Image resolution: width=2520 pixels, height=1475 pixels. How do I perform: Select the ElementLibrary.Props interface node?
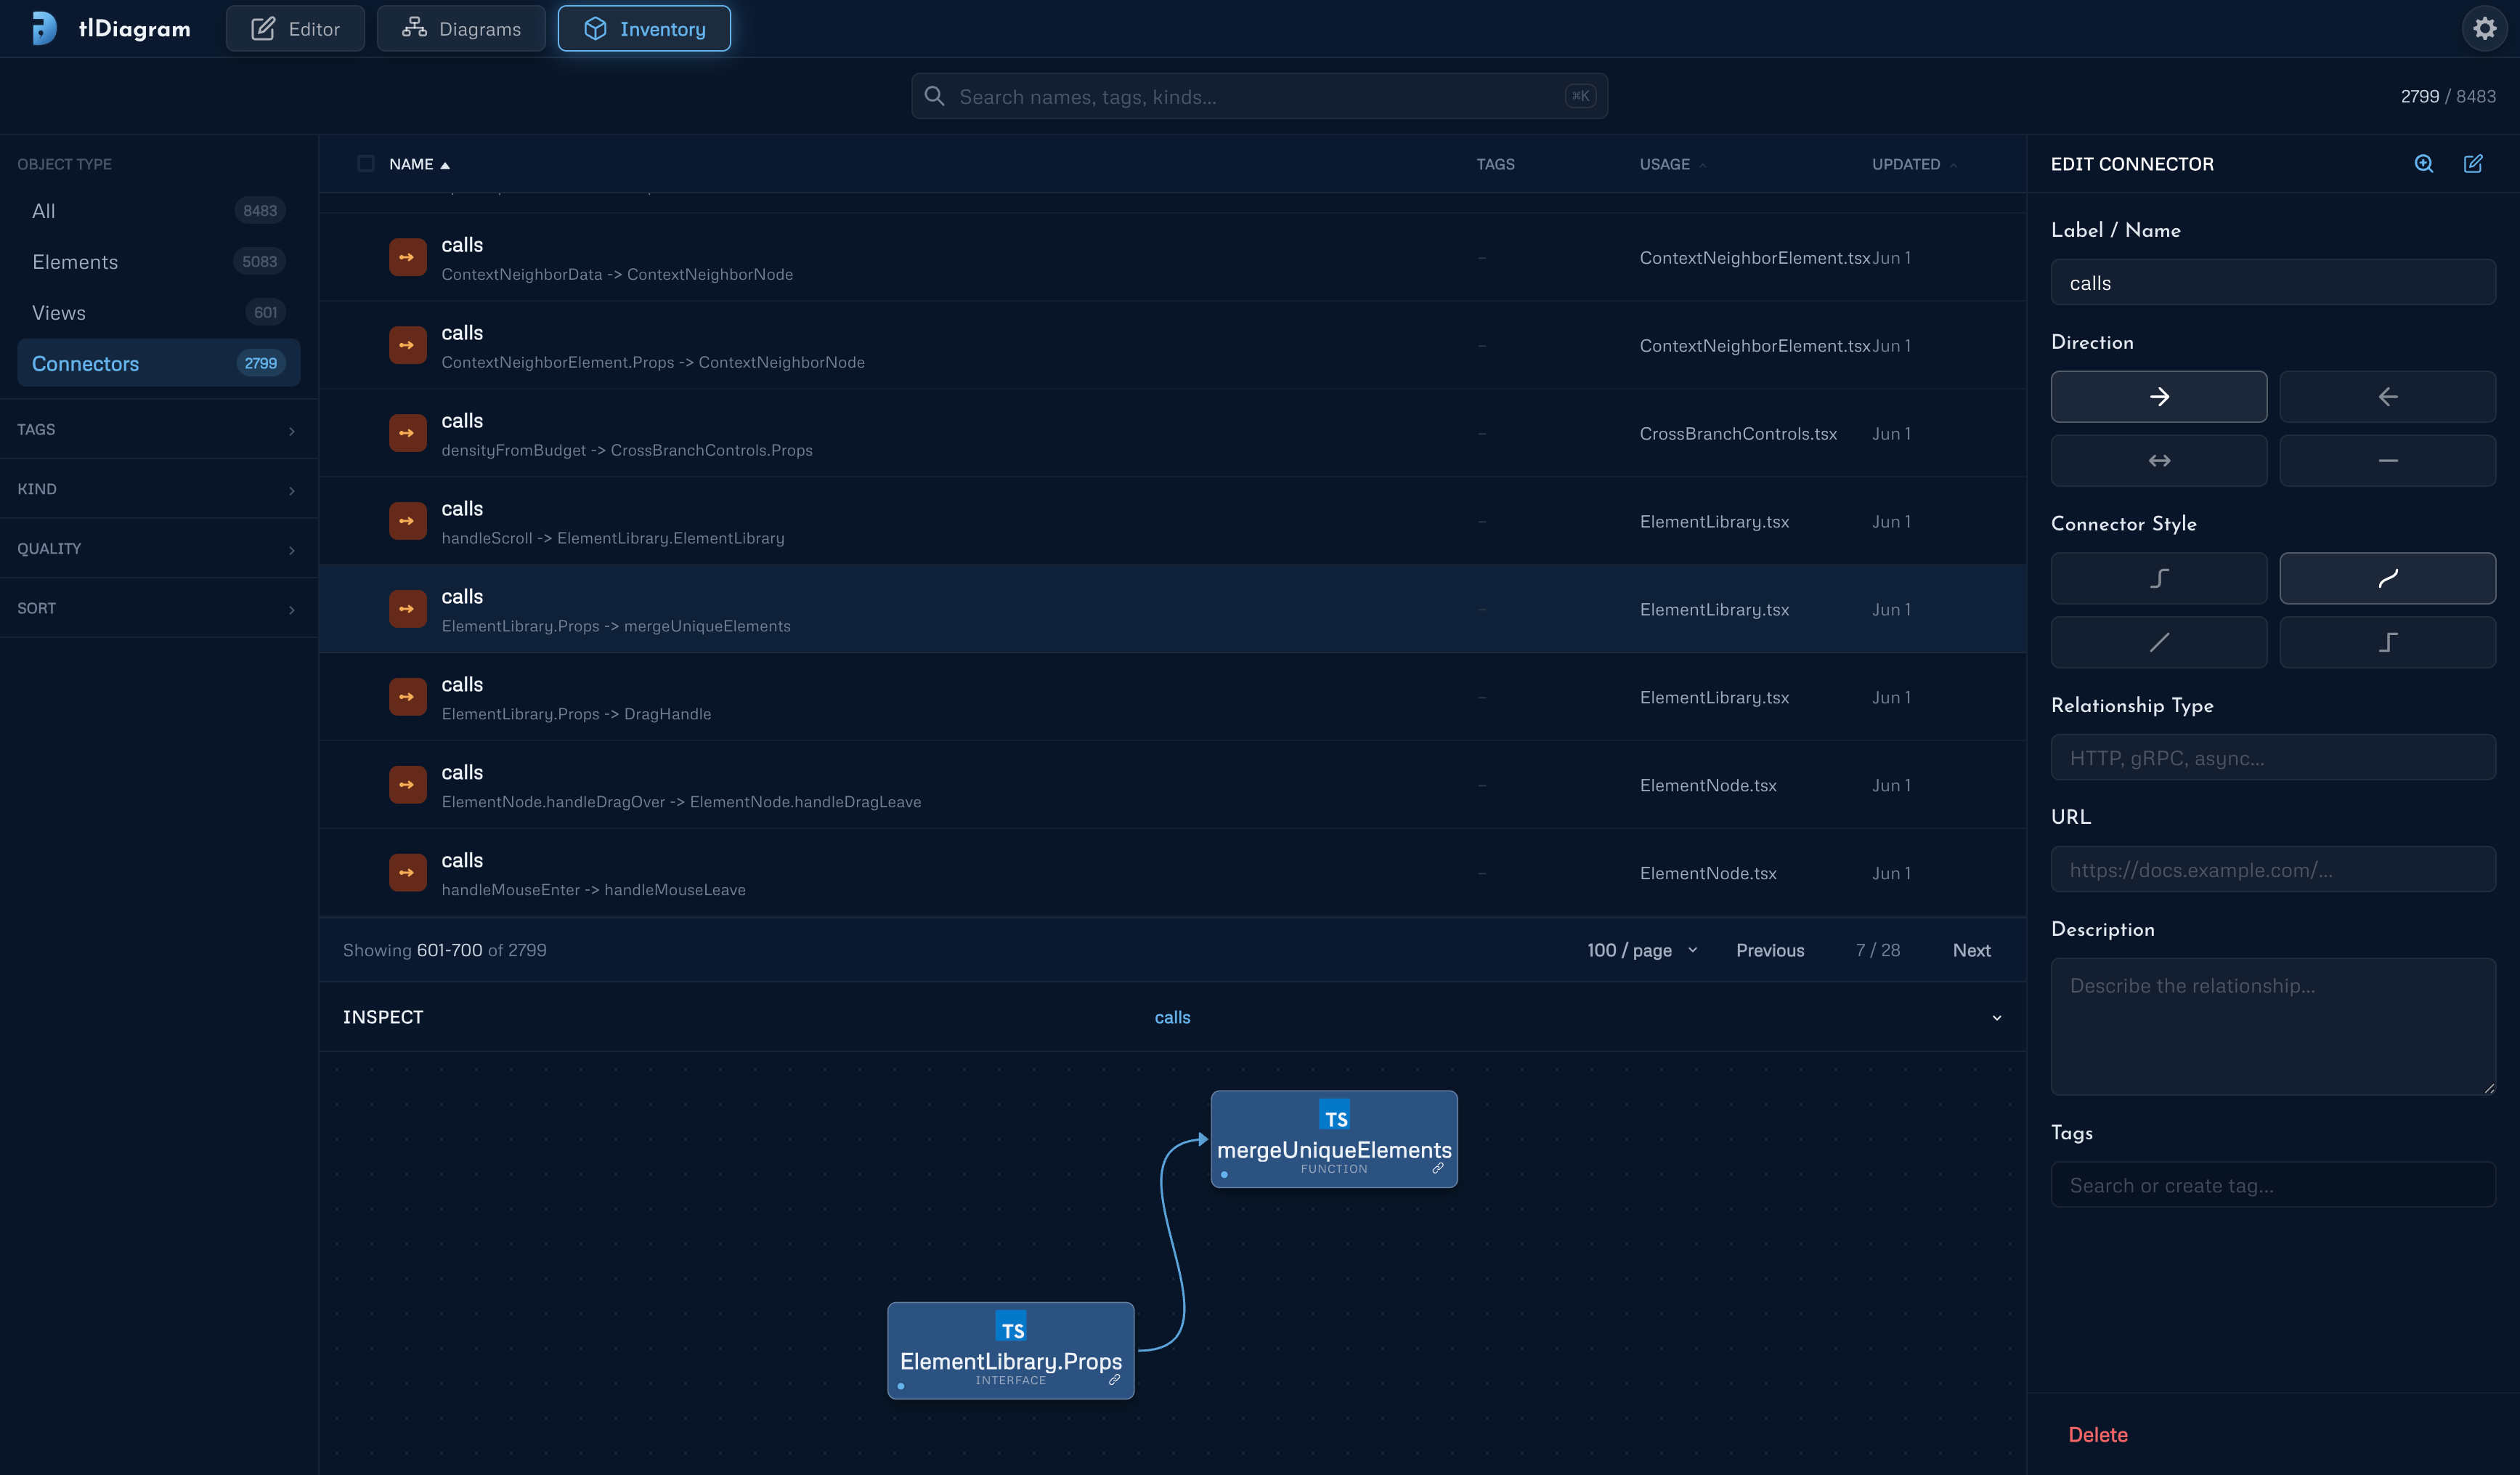(x=1010, y=1351)
